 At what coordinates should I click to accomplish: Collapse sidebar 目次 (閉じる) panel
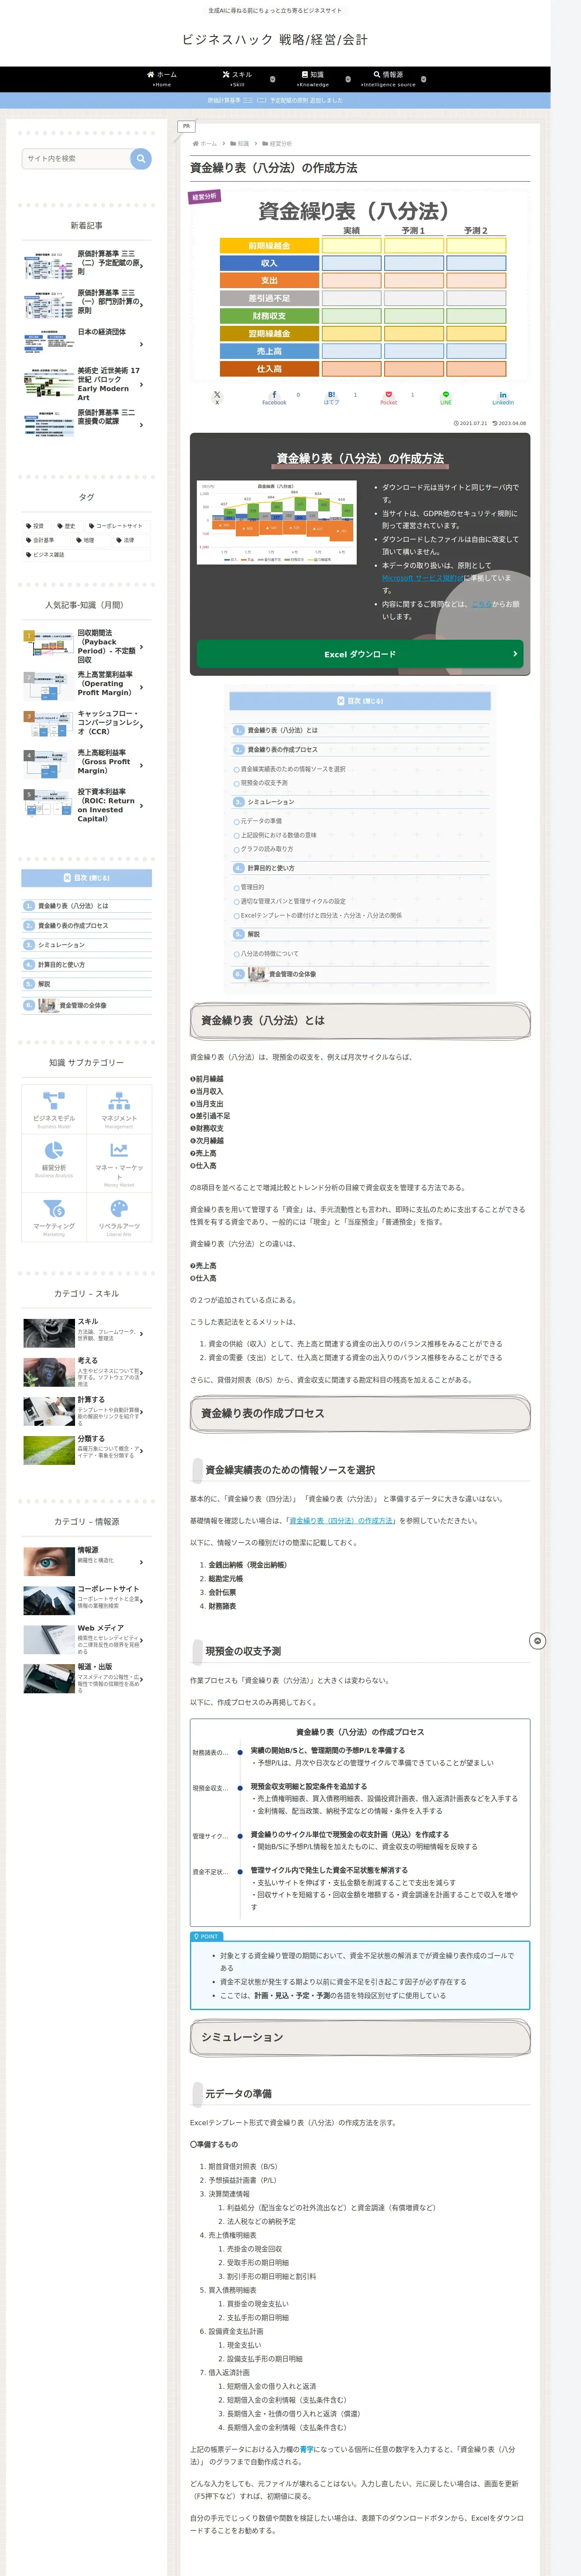pos(87,878)
